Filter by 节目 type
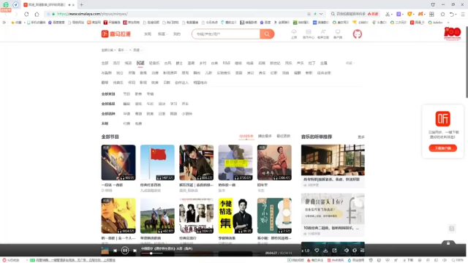The image size is (468, 263). [x=127, y=94]
